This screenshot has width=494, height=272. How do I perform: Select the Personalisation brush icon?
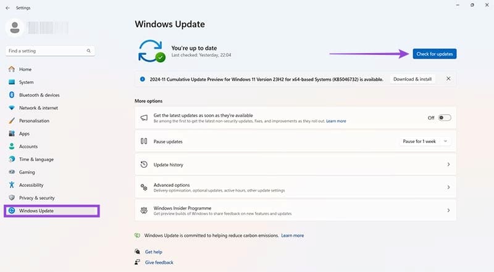(12, 121)
